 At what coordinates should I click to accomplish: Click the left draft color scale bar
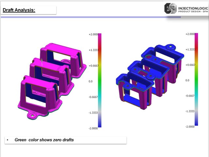100,80
